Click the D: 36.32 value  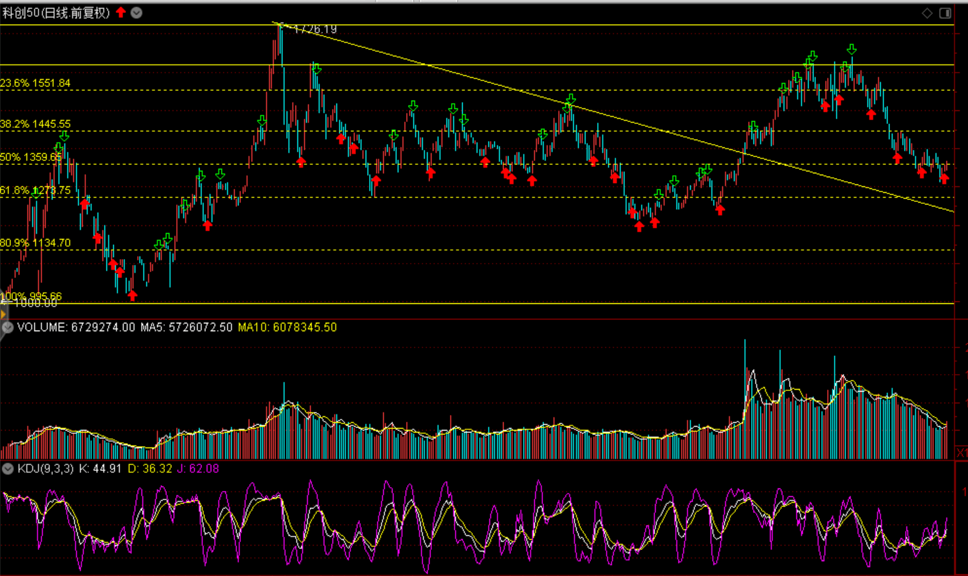tap(150, 469)
